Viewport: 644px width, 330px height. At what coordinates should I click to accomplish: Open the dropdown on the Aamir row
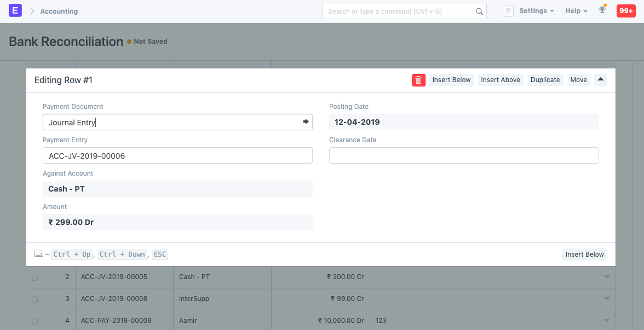[x=606, y=320]
